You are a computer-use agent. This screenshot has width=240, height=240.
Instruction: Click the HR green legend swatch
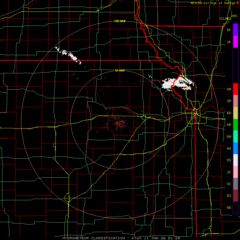click(x=235, y=125)
